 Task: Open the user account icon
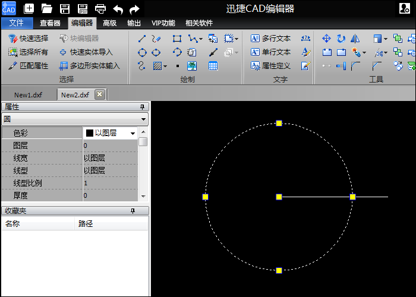tap(405, 8)
